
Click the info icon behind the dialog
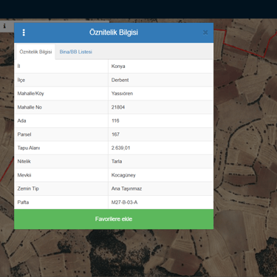[x=4, y=26]
